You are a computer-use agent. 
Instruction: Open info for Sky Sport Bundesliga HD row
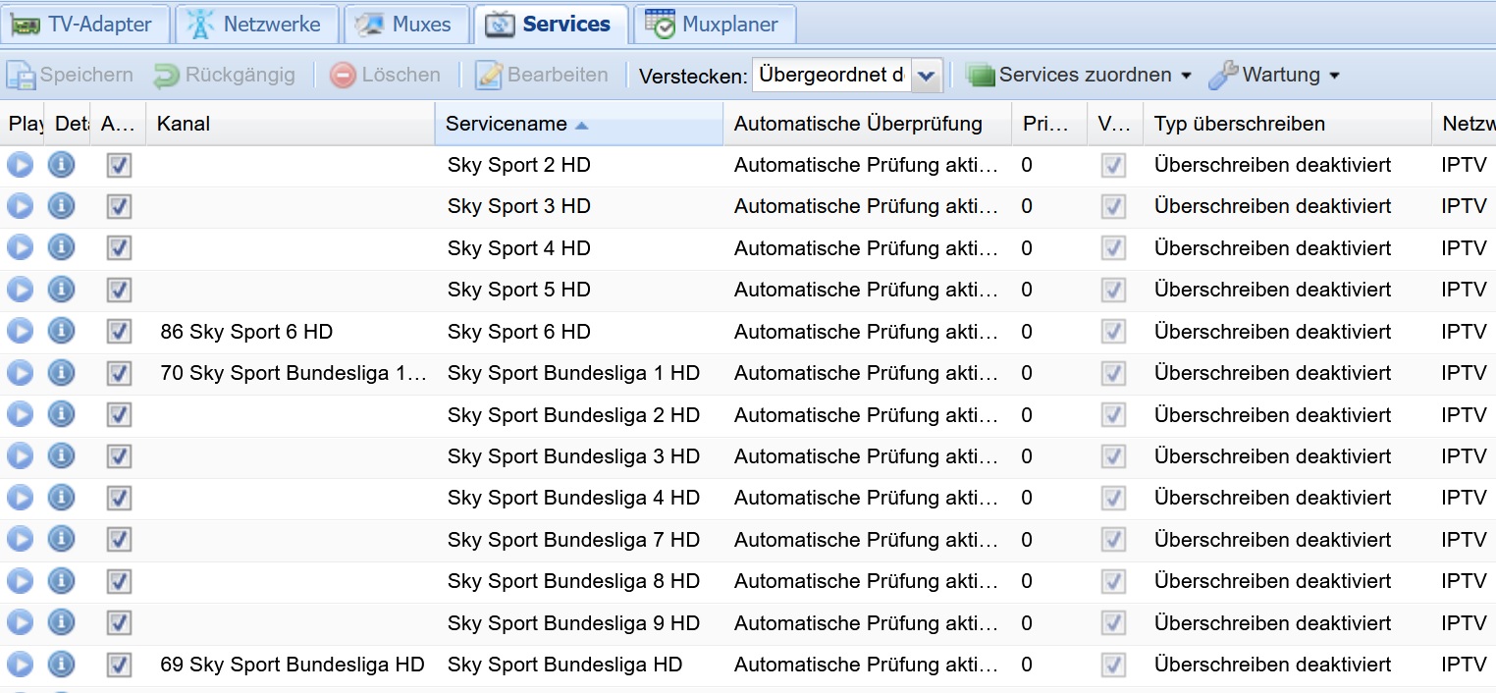[61, 665]
